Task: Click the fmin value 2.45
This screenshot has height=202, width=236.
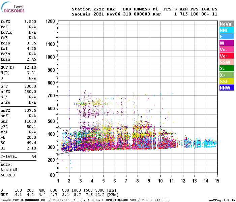Action: coord(31,59)
